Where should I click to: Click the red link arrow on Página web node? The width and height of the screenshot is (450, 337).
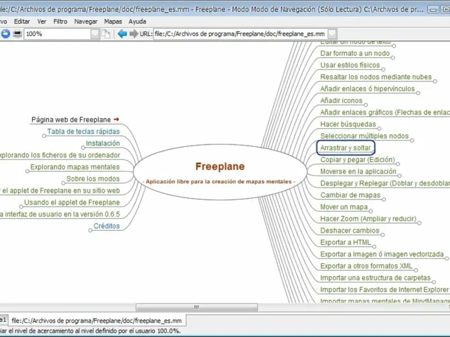tap(116, 119)
